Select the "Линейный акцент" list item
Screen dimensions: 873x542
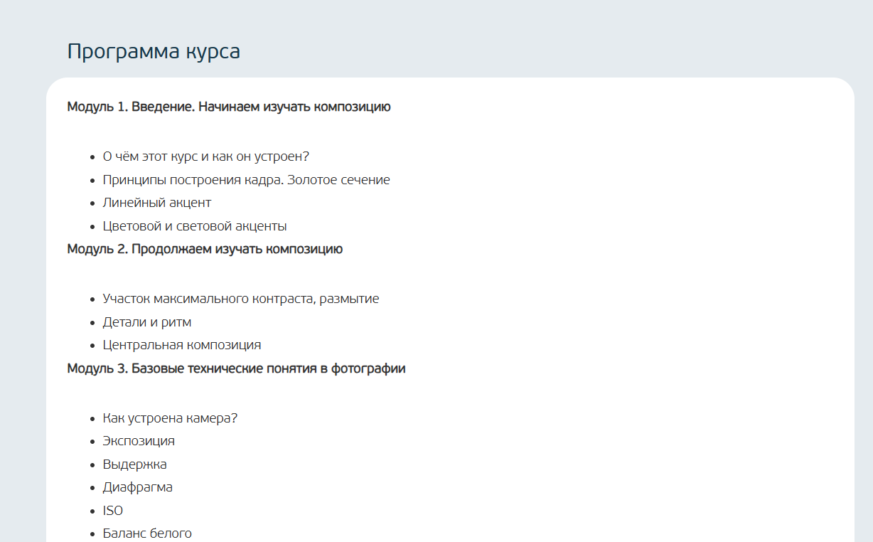click(x=157, y=203)
